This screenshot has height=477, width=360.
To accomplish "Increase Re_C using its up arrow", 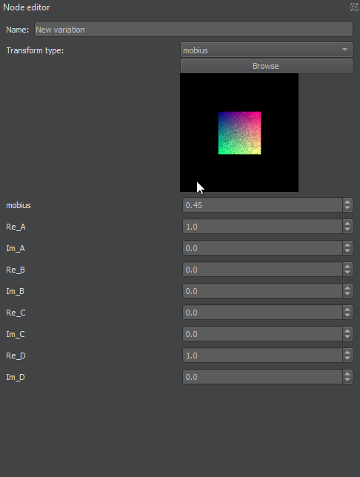I will point(347,309).
